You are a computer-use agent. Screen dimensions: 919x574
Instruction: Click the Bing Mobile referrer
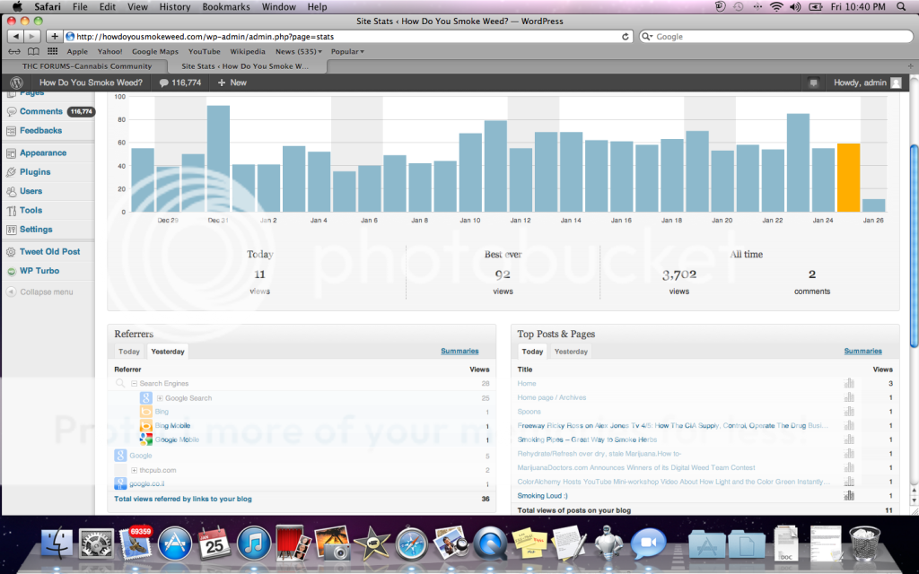click(172, 426)
